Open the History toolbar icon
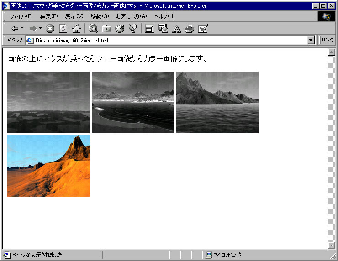This screenshot has width=338, height=261. 120,28
